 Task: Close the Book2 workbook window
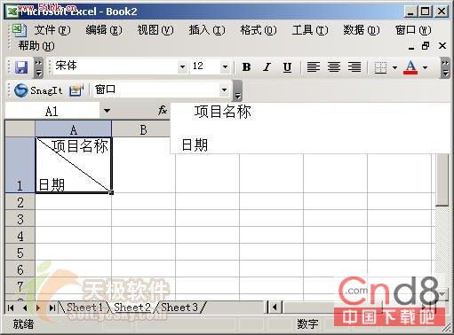(442, 45)
